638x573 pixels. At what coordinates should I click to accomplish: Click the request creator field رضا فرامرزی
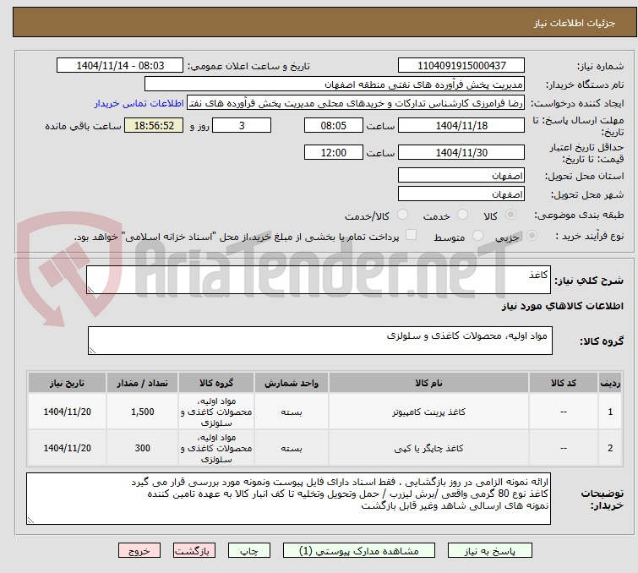point(356,103)
